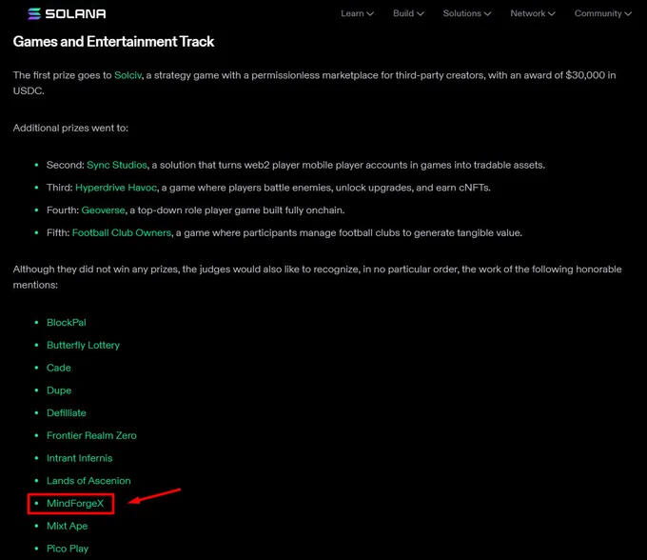The height and width of the screenshot is (560, 647).
Task: Open the Butterfly Lottery link
Action: (83, 346)
